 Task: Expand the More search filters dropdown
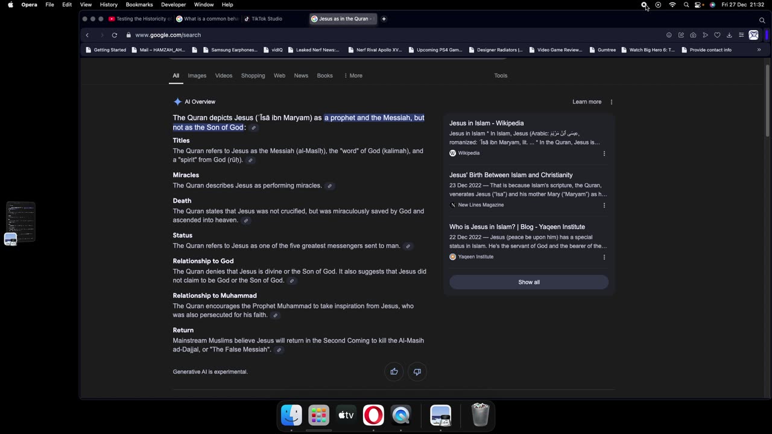click(353, 75)
